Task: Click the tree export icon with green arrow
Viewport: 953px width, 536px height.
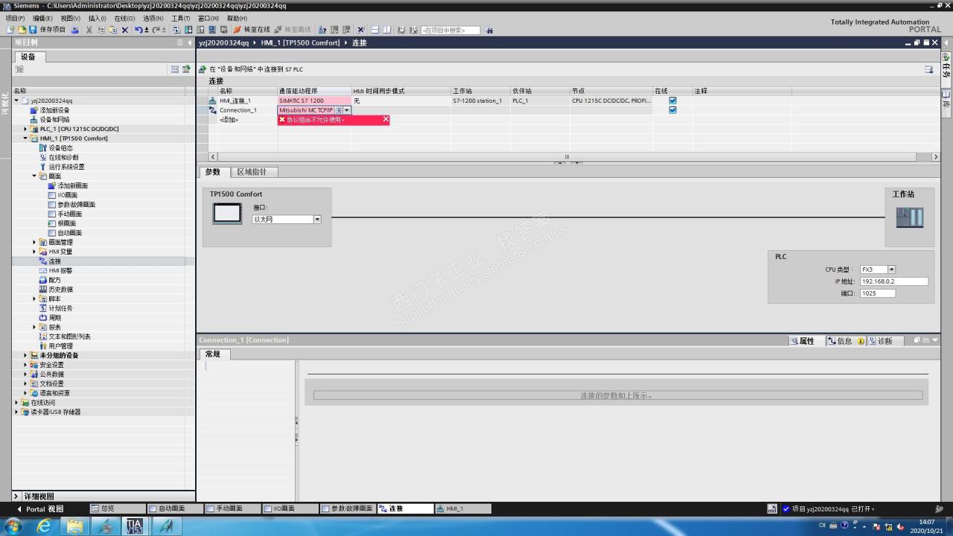Action: [186, 69]
